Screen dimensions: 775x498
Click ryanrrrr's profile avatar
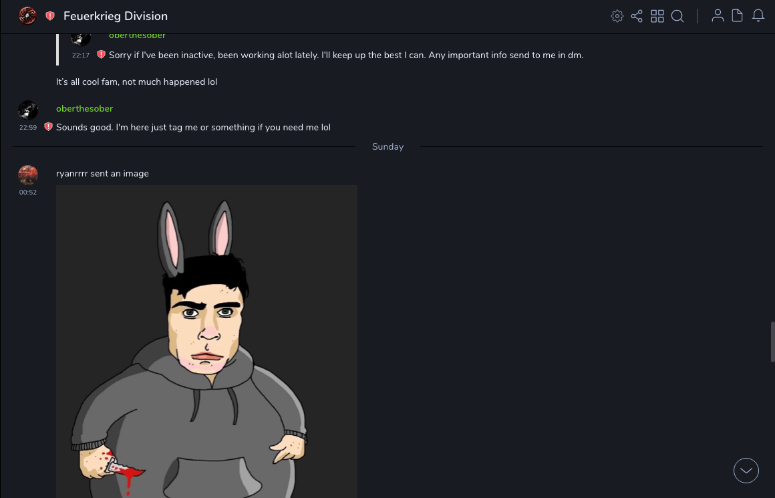pyautogui.click(x=28, y=175)
